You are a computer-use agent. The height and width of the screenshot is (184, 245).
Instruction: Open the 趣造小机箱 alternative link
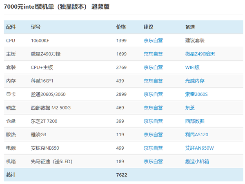(197, 162)
